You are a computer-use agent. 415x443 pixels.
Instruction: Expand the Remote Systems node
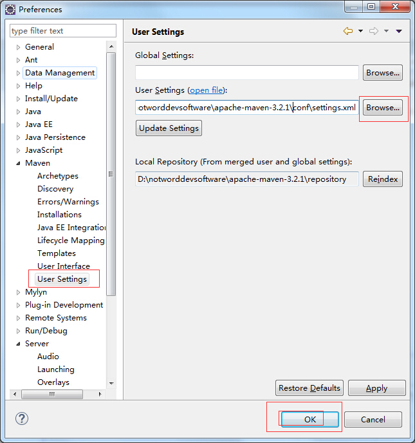pyautogui.click(x=18, y=318)
